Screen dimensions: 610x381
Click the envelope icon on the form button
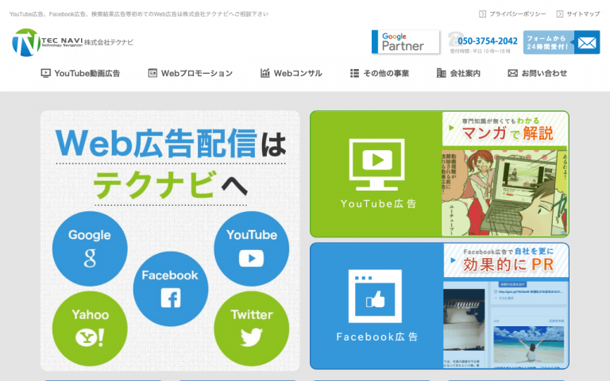(x=587, y=42)
